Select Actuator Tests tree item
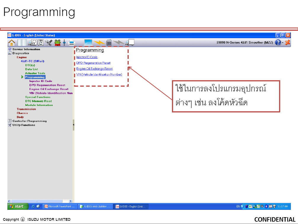Viewport: 298px width, 224px height. point(35,73)
